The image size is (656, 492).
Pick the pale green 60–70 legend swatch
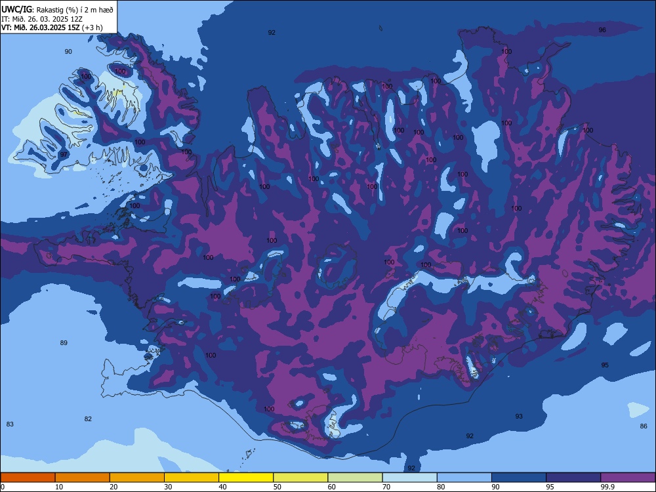click(x=355, y=478)
